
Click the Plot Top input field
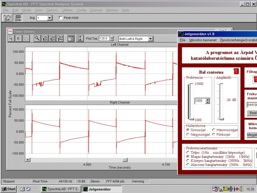104,39
